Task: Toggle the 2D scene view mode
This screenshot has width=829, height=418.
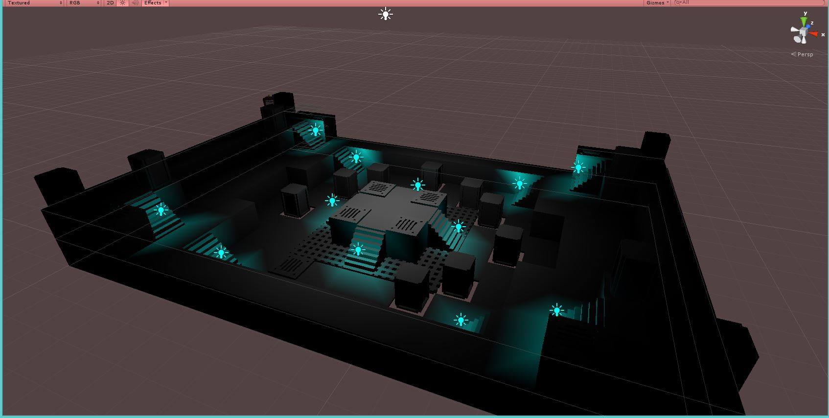Action: [x=110, y=3]
